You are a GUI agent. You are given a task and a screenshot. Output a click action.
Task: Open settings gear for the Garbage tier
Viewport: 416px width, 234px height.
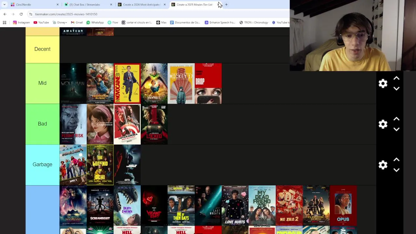[383, 165]
